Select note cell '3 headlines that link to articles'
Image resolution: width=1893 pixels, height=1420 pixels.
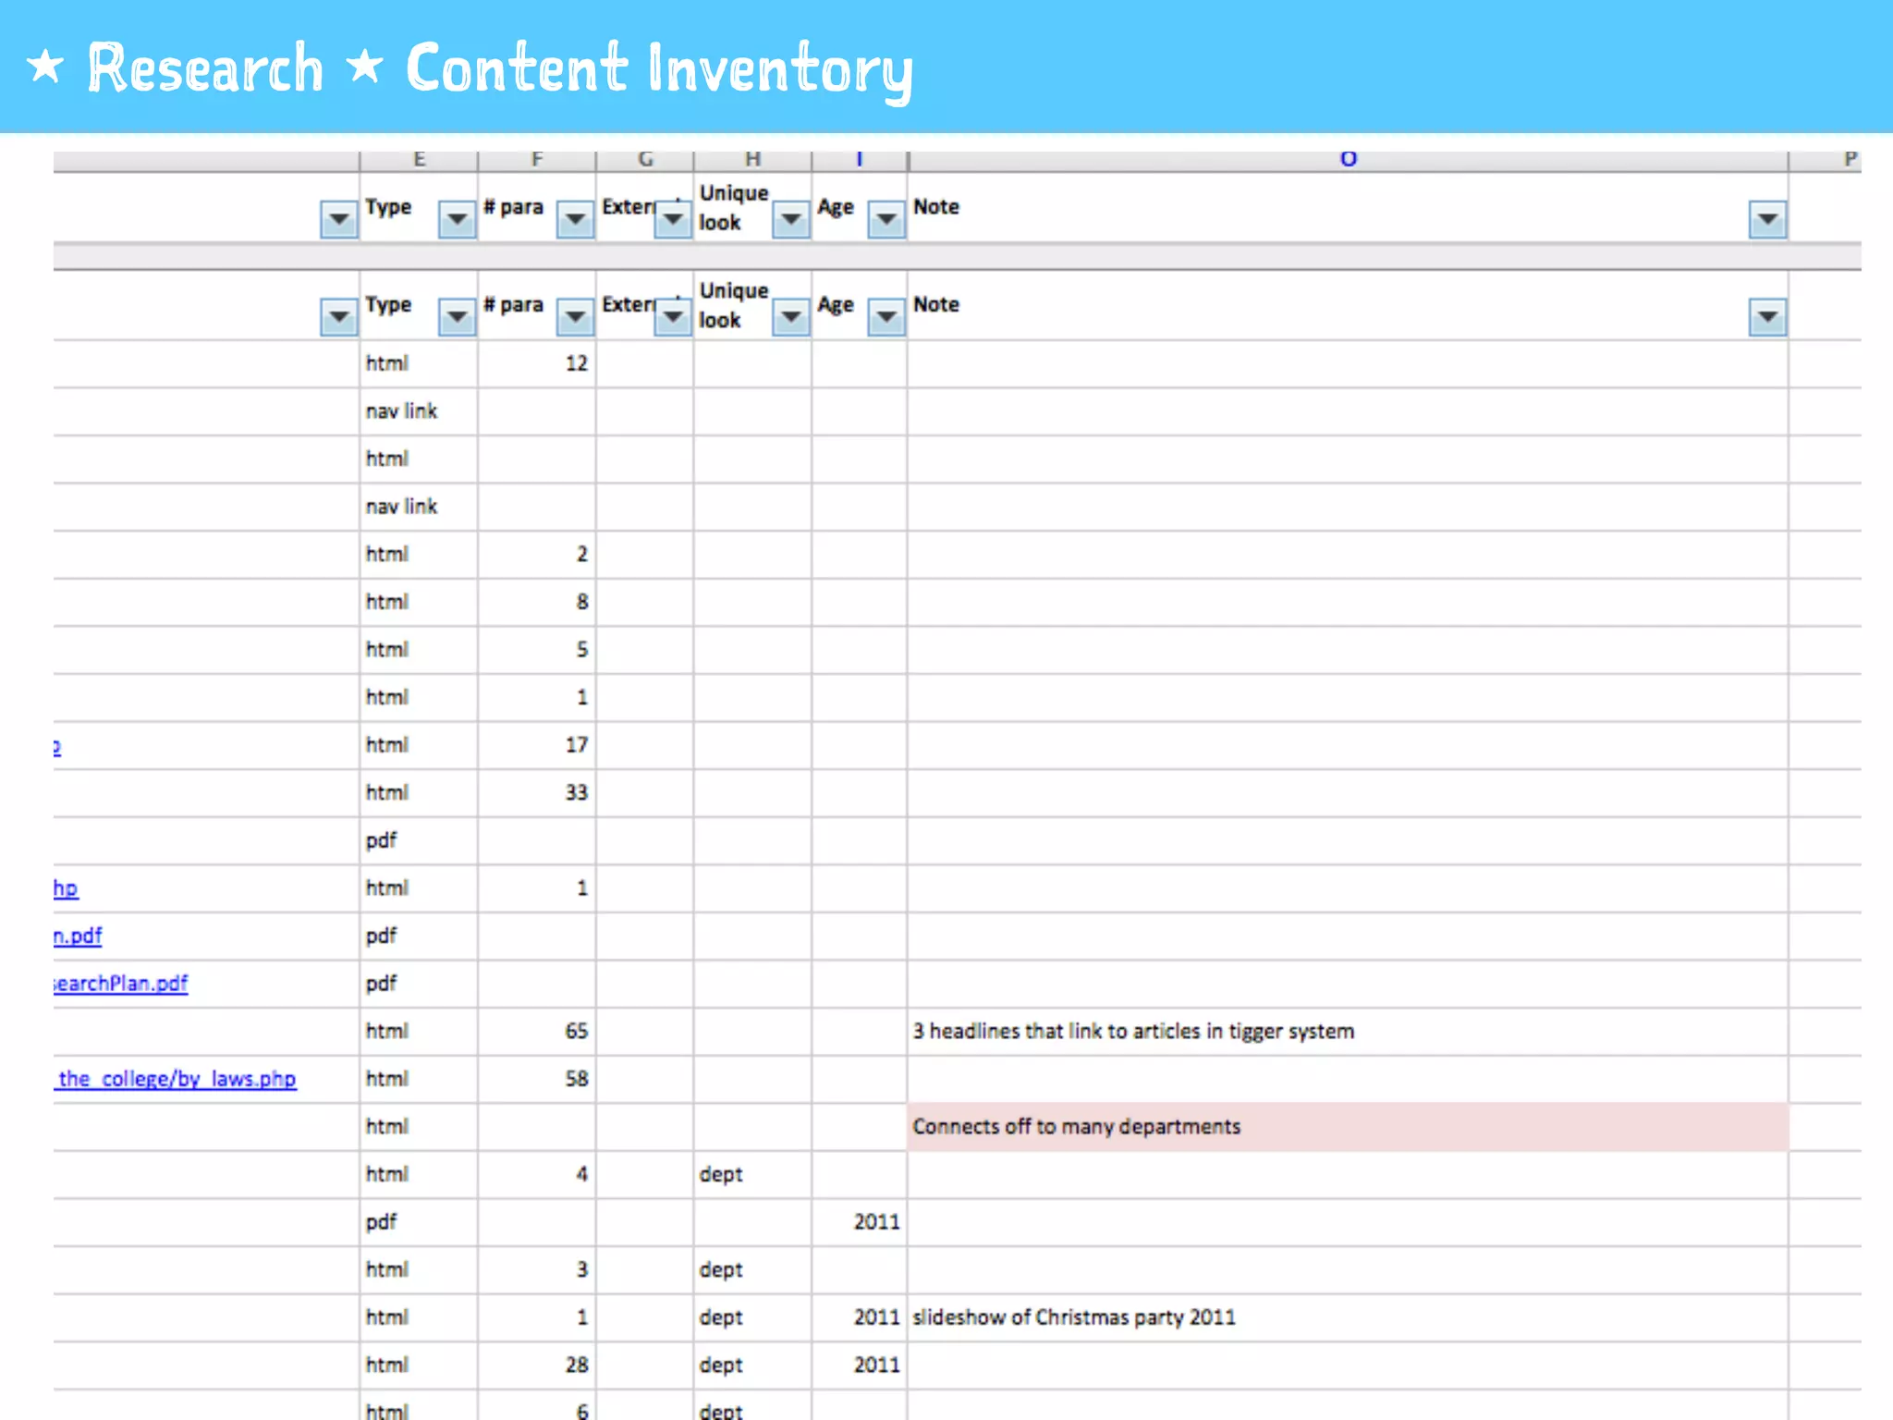(x=1348, y=1032)
